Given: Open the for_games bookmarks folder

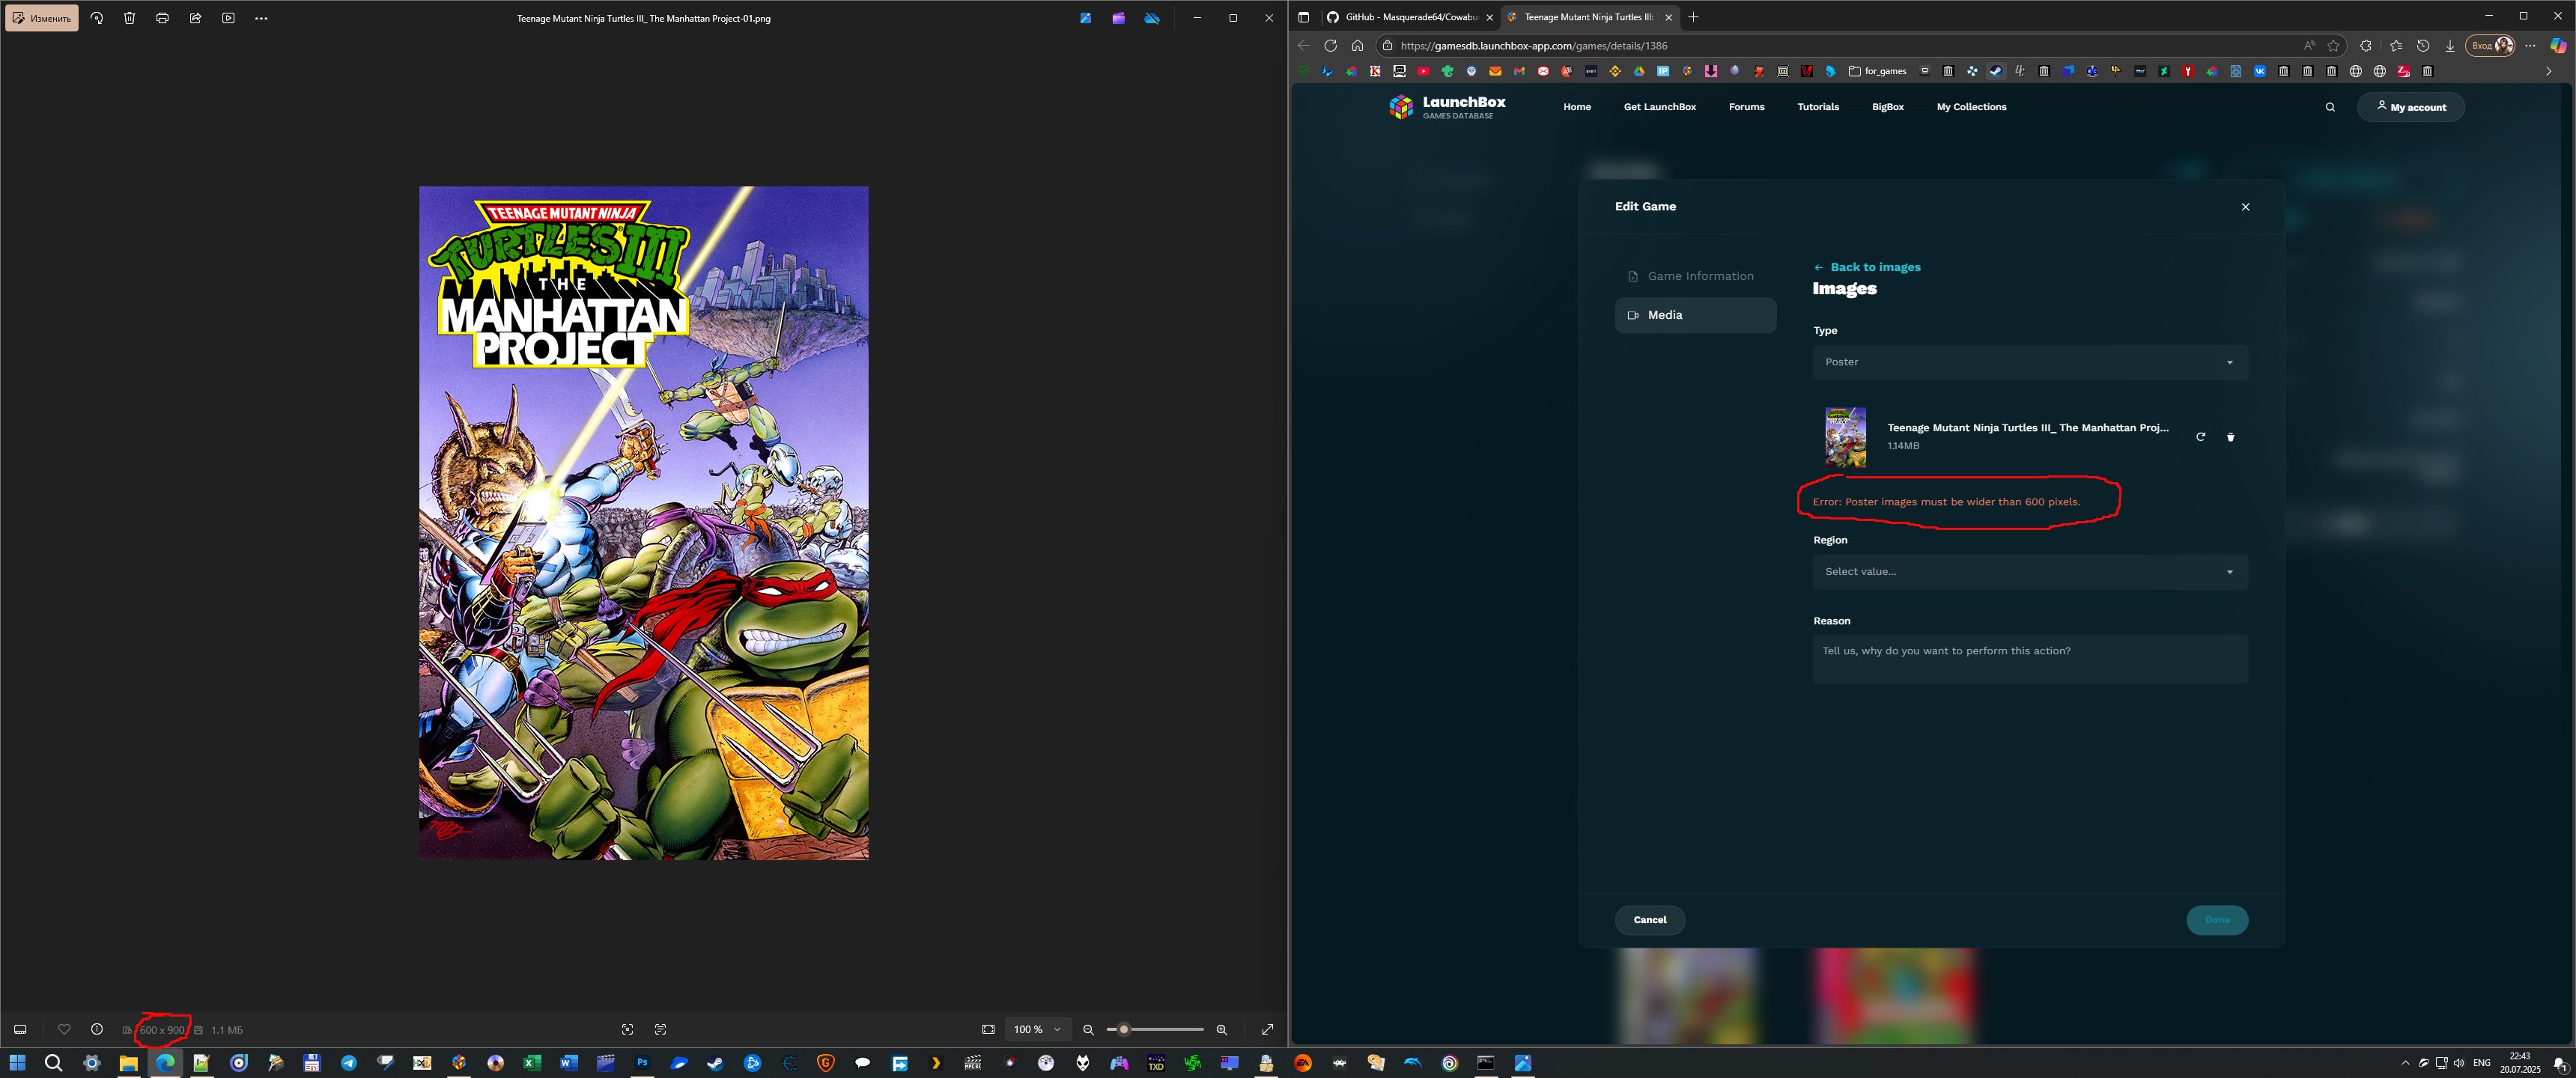Looking at the screenshot, I should pos(1877,71).
